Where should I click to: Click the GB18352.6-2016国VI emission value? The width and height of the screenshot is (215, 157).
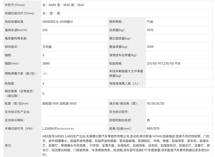(58, 22)
